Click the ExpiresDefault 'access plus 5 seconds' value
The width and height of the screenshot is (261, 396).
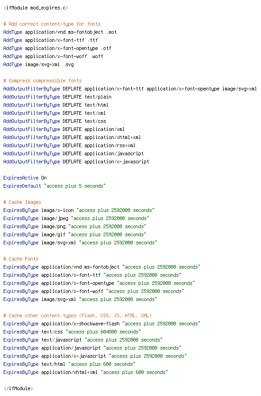75,186
